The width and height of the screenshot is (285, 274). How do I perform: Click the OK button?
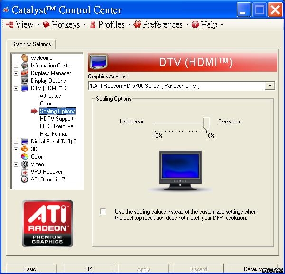[89, 269]
